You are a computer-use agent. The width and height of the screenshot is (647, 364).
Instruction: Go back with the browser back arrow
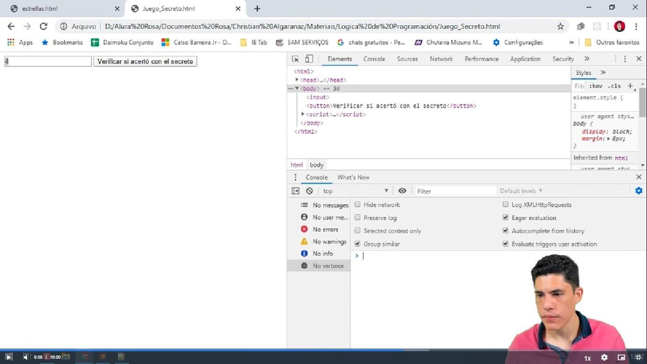(x=11, y=27)
